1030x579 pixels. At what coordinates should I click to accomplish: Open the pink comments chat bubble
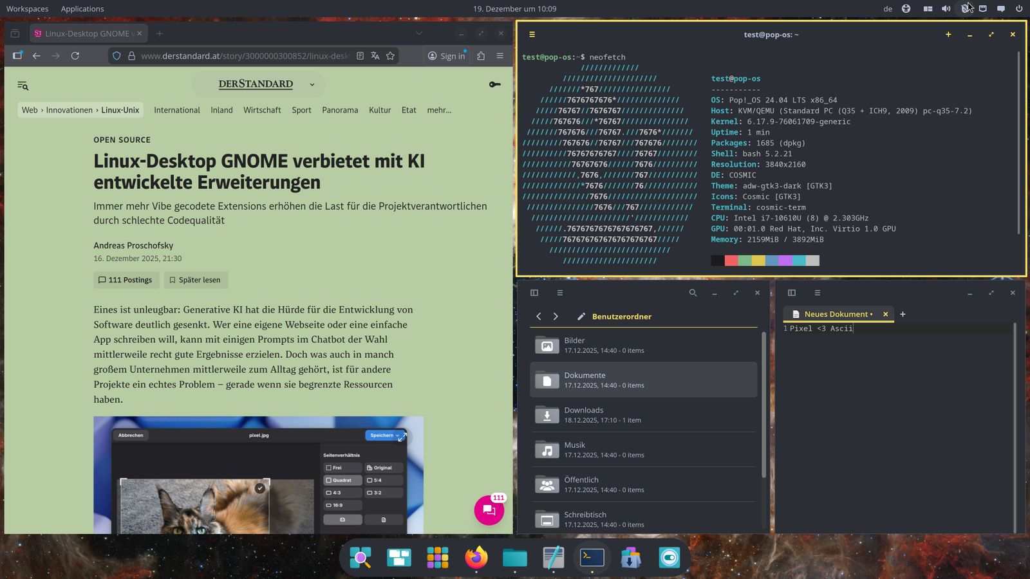[489, 510]
